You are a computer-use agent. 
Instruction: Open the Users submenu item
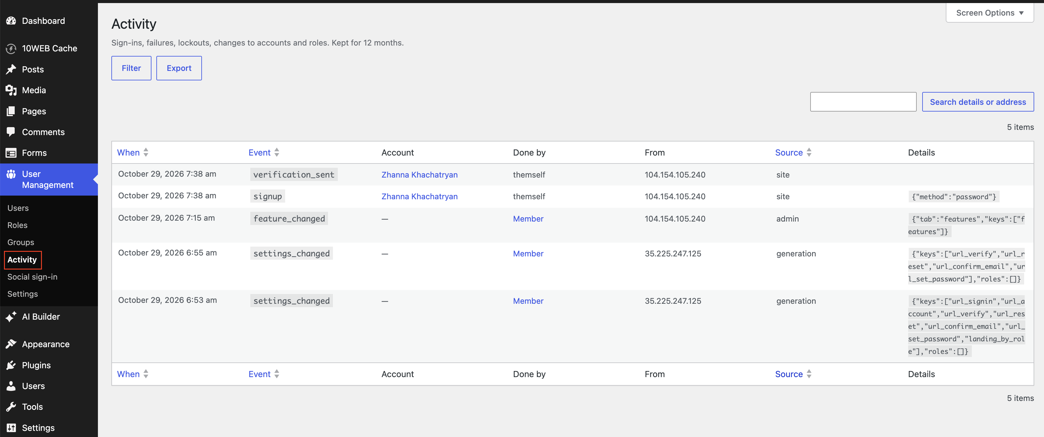(18, 208)
